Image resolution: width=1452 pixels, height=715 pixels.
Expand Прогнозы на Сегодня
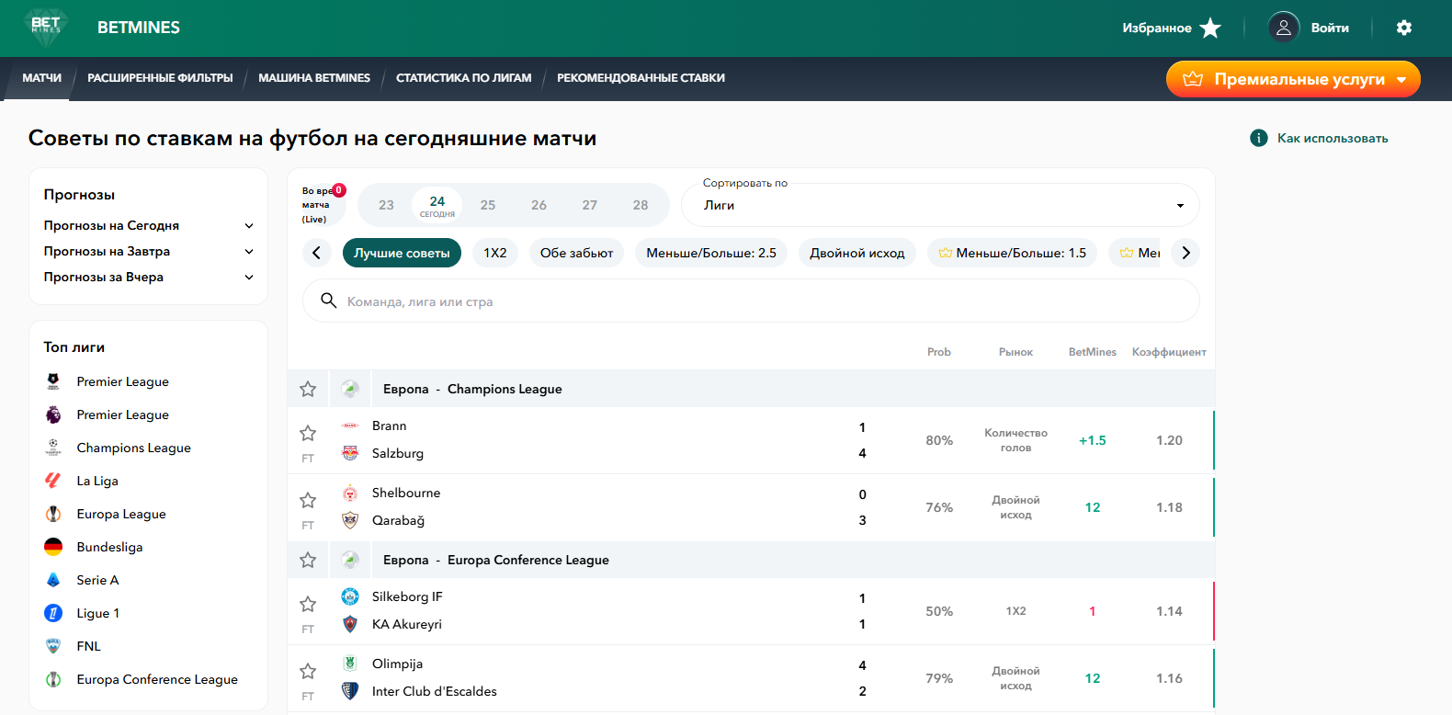point(149,225)
